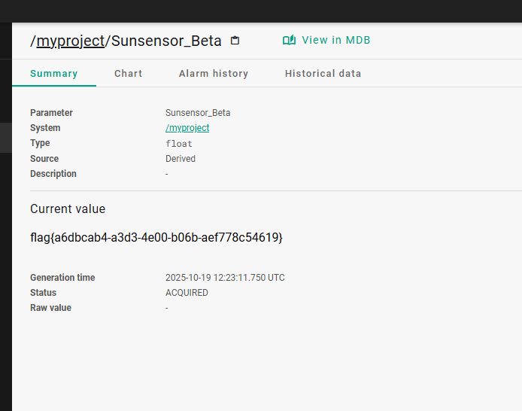522x411 pixels.
Task: Click the Raw value field label
Action: [50, 308]
